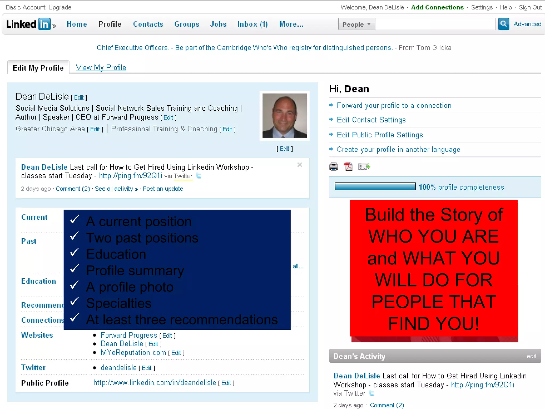Open Dean DeLisle name in Dean's Activity
The height and width of the screenshot is (409, 545).
pyautogui.click(x=357, y=376)
